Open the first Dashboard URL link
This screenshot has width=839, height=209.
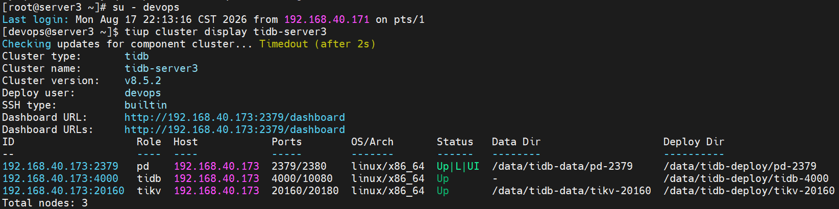click(235, 117)
